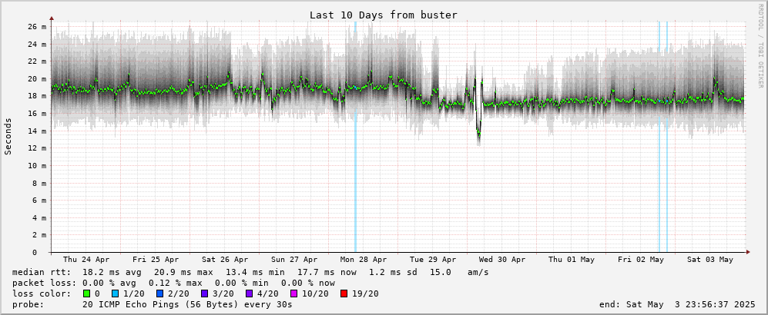Click the magenta 10/20 loss swatch
The image size is (768, 315).
(293, 294)
